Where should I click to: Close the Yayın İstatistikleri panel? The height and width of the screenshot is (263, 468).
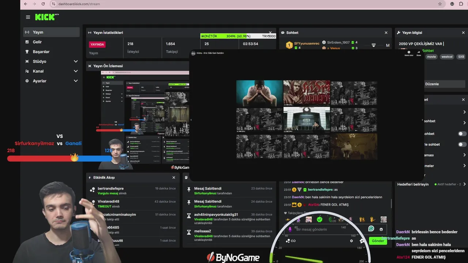coord(270,33)
